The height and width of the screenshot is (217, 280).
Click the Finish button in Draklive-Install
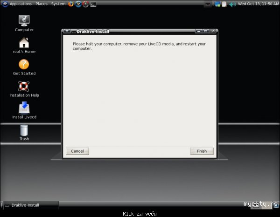202,151
